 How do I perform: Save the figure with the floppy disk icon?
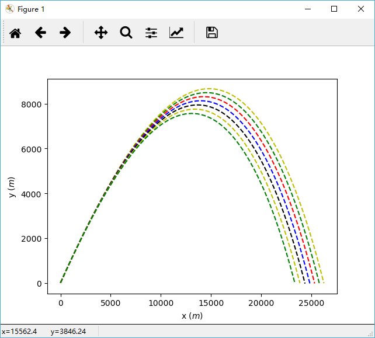[x=212, y=33]
